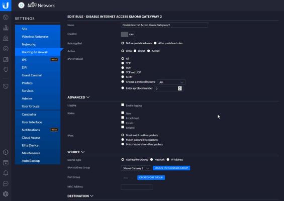The height and width of the screenshot is (201, 284).
Task: Open the Info circle icon
Action: click(x=6, y=152)
